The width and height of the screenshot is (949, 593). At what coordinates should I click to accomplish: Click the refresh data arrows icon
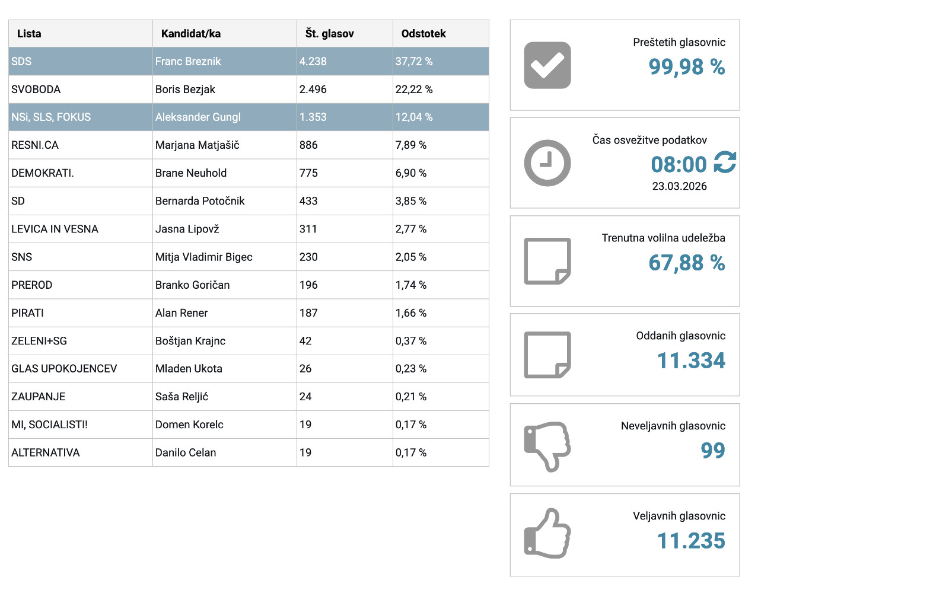point(724,162)
